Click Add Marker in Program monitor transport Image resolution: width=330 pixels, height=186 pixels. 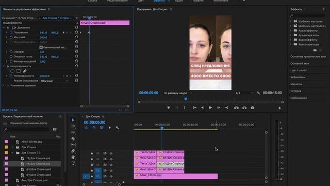point(169,108)
